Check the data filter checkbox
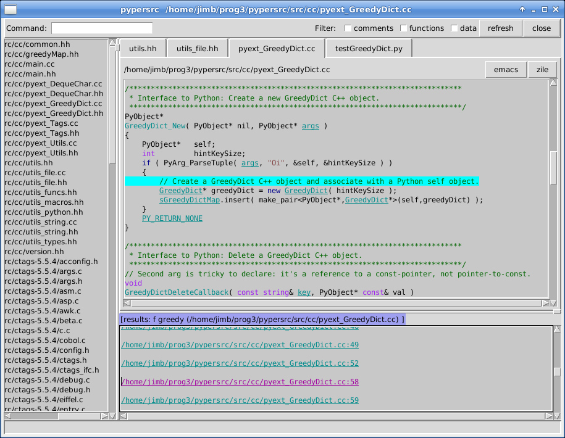Image resolution: width=565 pixels, height=438 pixels. (x=454, y=28)
